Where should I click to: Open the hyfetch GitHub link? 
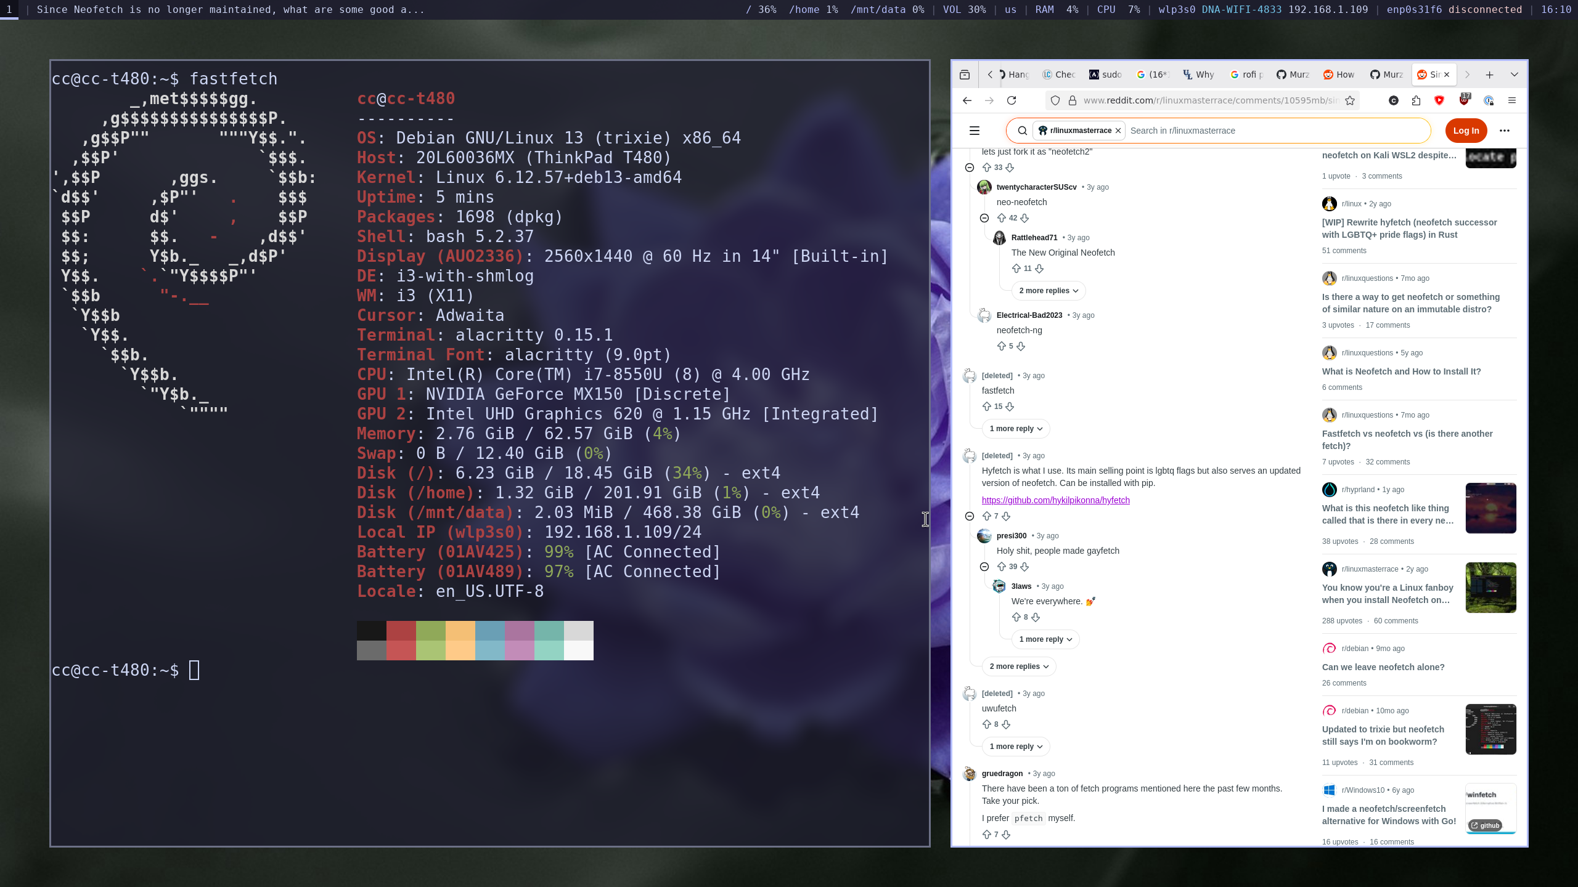(x=1055, y=500)
